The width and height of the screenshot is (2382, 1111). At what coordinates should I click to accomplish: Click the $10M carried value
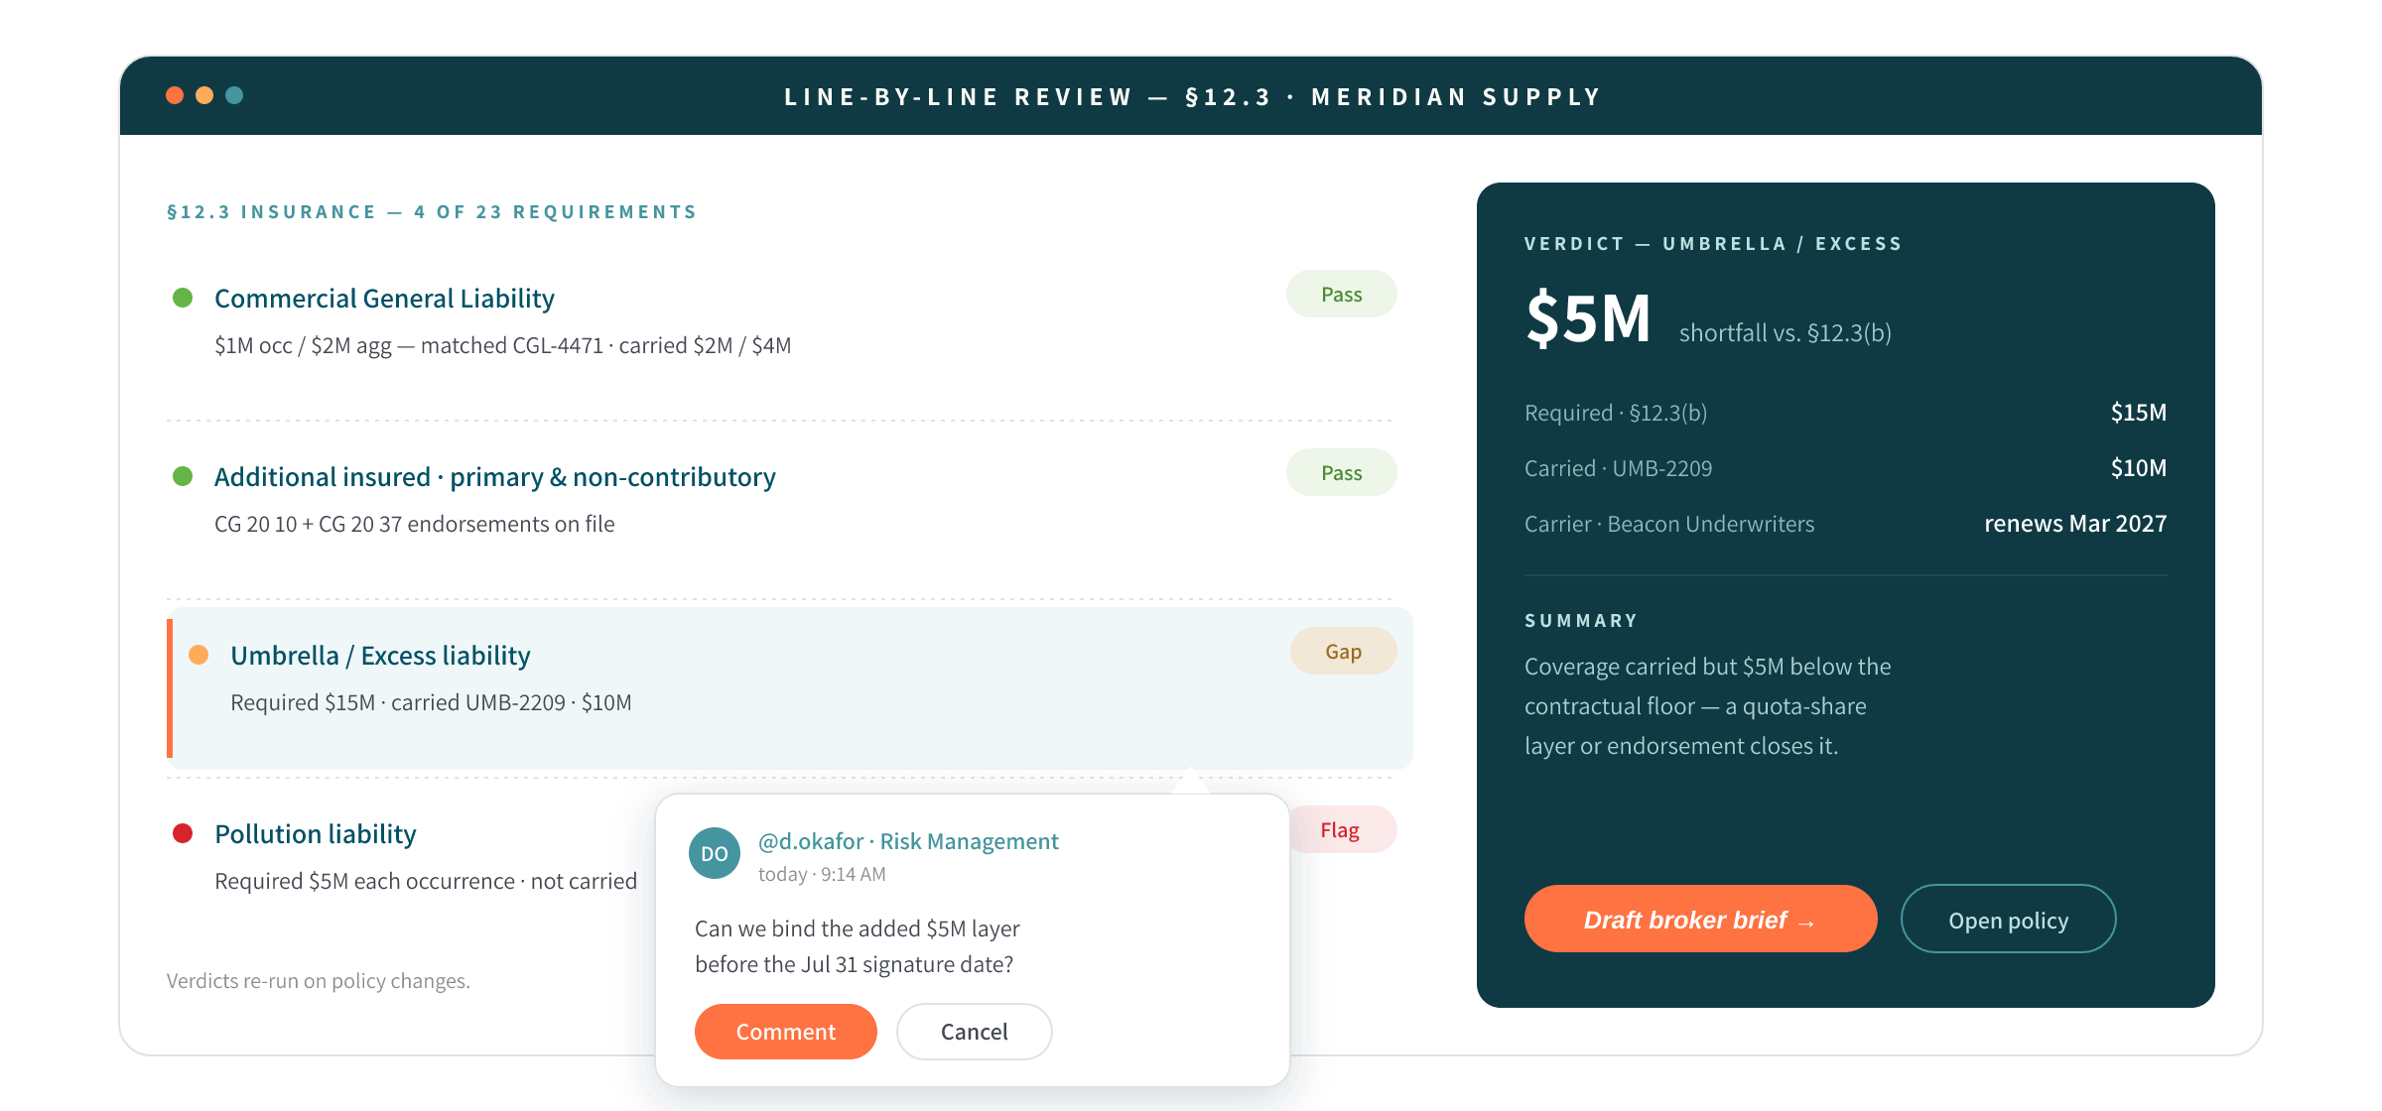pos(2139,468)
